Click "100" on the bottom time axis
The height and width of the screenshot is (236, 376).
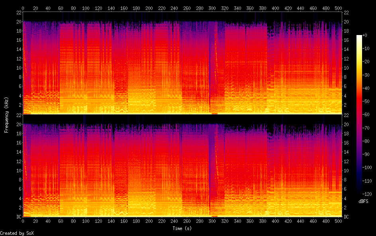(86, 221)
